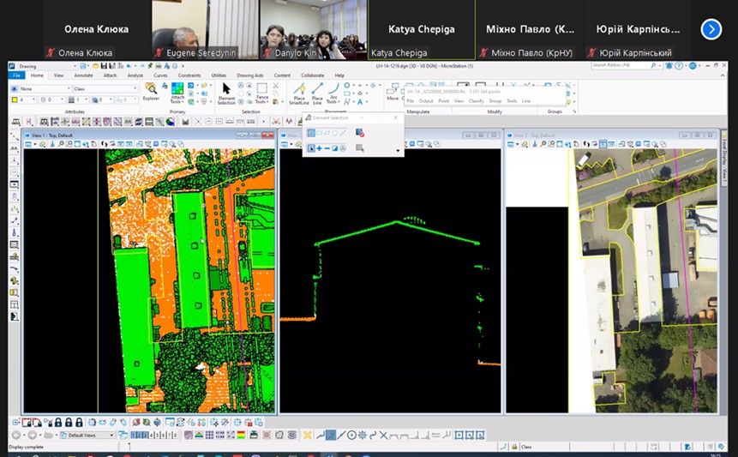
Task: Open Attach Tools in the ribbon
Action: click(x=177, y=93)
